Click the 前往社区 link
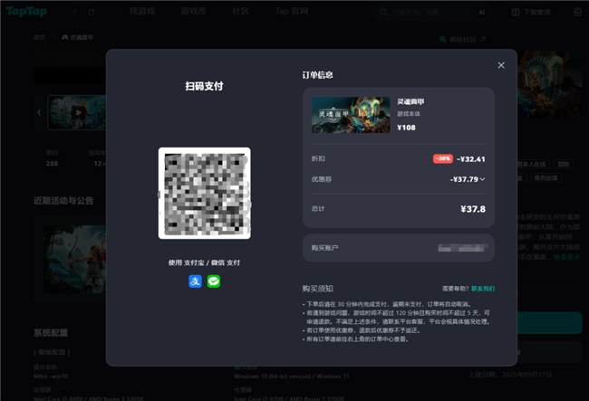 click(x=462, y=39)
